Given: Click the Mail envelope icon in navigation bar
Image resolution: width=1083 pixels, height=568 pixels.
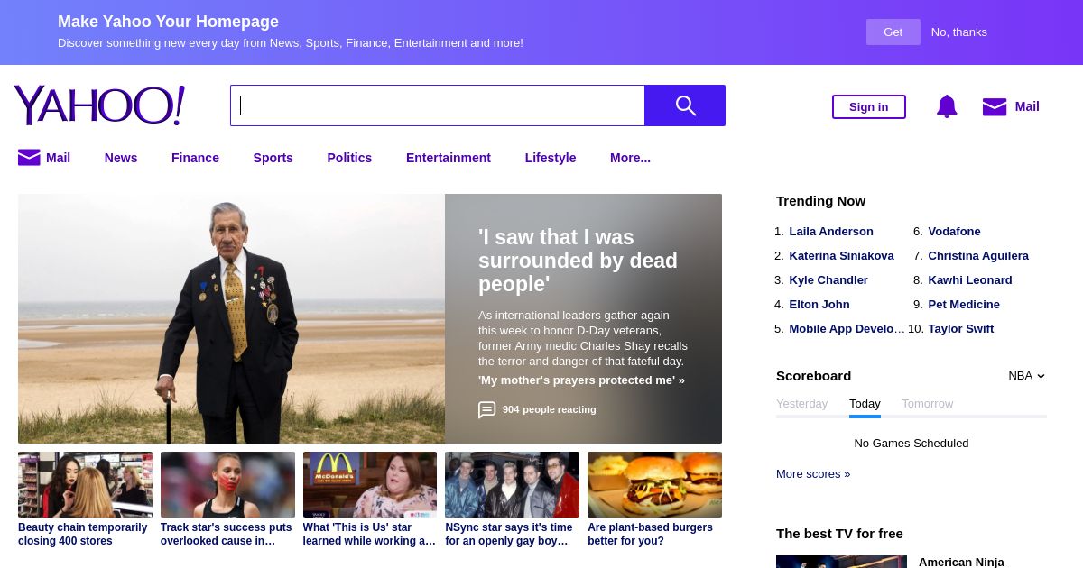Looking at the screenshot, I should pos(29,158).
